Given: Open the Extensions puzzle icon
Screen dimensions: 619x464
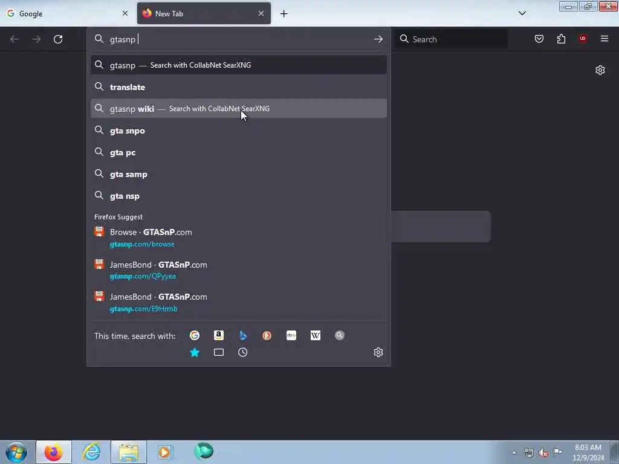Looking at the screenshot, I should click(561, 39).
